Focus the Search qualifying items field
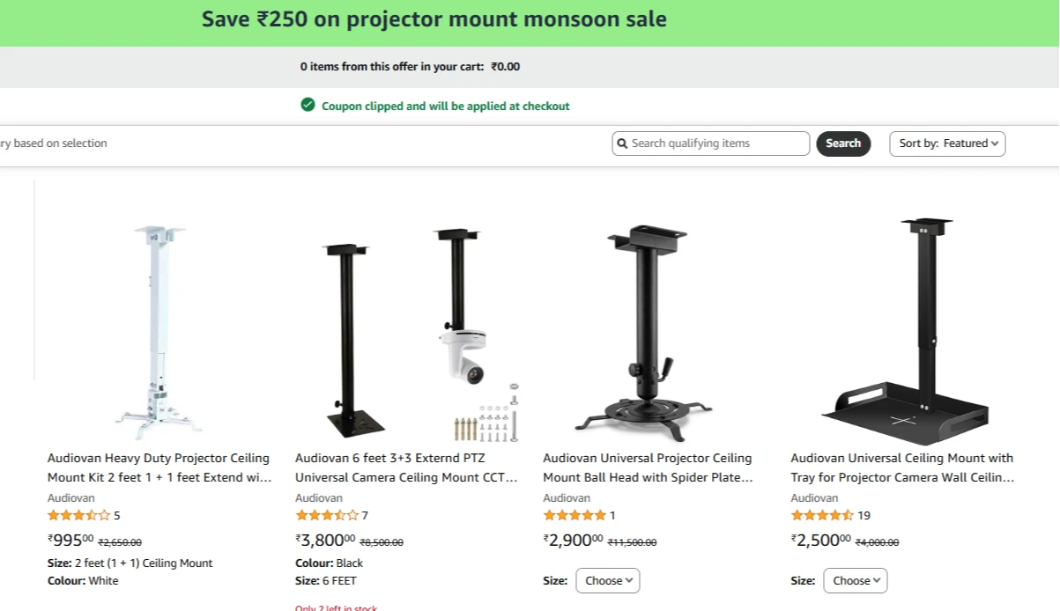Viewport: 1060px width, 611px height. 710,144
